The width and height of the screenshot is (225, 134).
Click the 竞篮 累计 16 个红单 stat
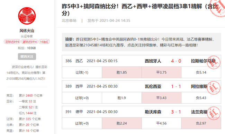coord(22,131)
